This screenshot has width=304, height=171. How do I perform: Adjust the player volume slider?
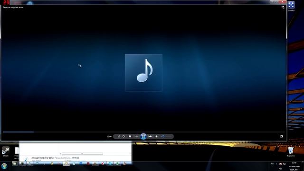[x=166, y=136]
